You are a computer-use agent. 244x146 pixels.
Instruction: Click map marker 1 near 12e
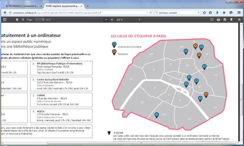click(x=200, y=99)
